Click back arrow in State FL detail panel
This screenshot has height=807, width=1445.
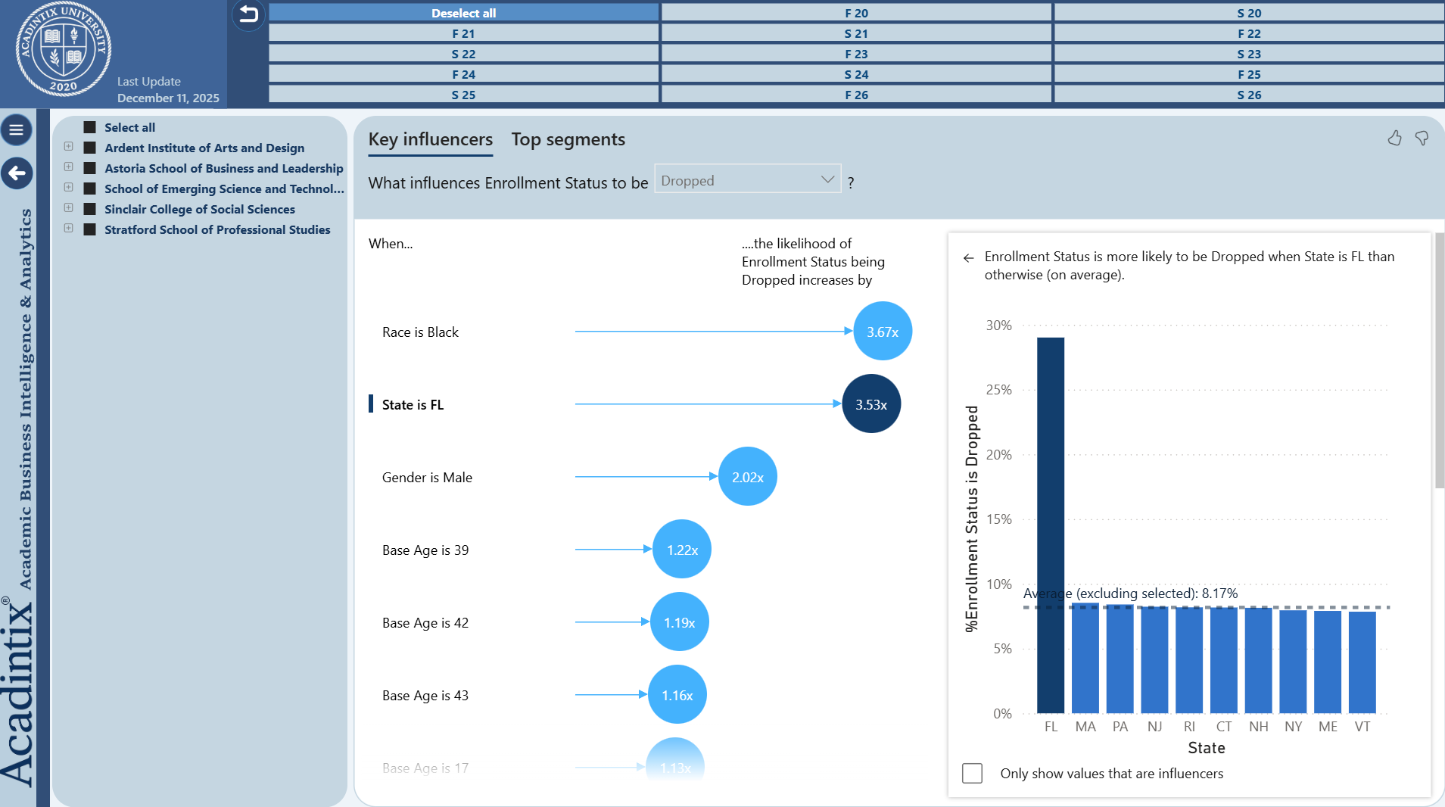click(968, 258)
